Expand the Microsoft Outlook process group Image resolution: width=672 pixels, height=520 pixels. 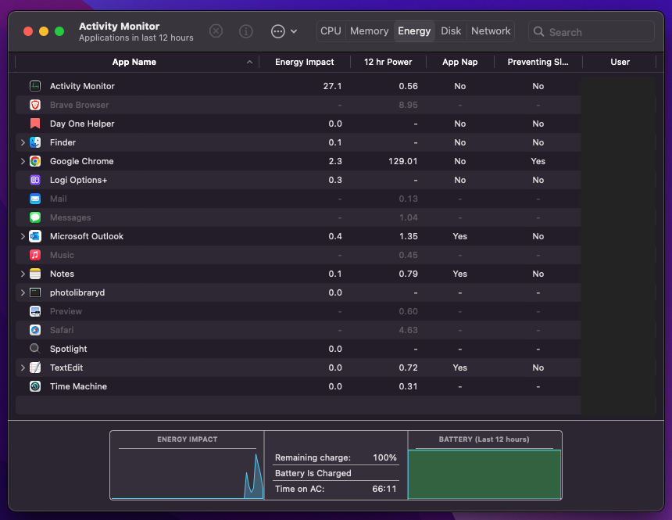[x=23, y=236]
